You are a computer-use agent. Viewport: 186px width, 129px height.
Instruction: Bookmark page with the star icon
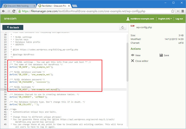[x=173, y=11]
